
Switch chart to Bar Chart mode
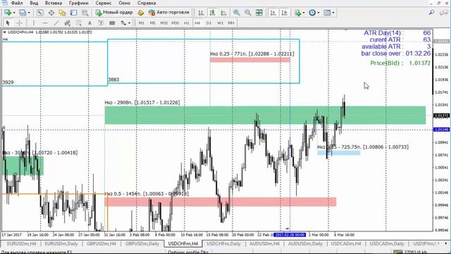pyautogui.click(x=201, y=13)
